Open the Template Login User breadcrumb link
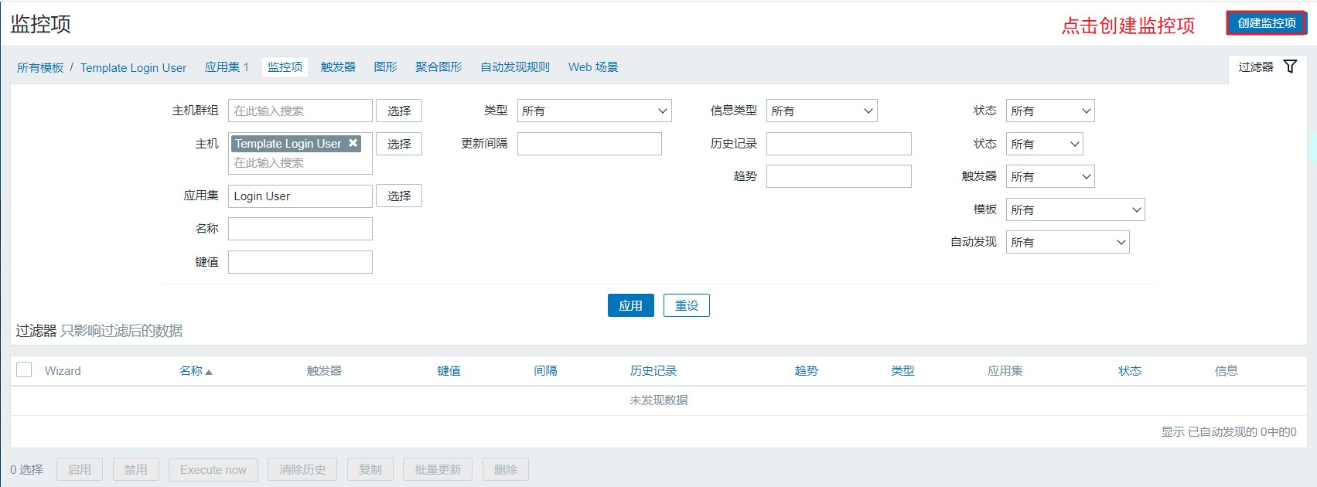The image size is (1317, 487). pyautogui.click(x=133, y=68)
